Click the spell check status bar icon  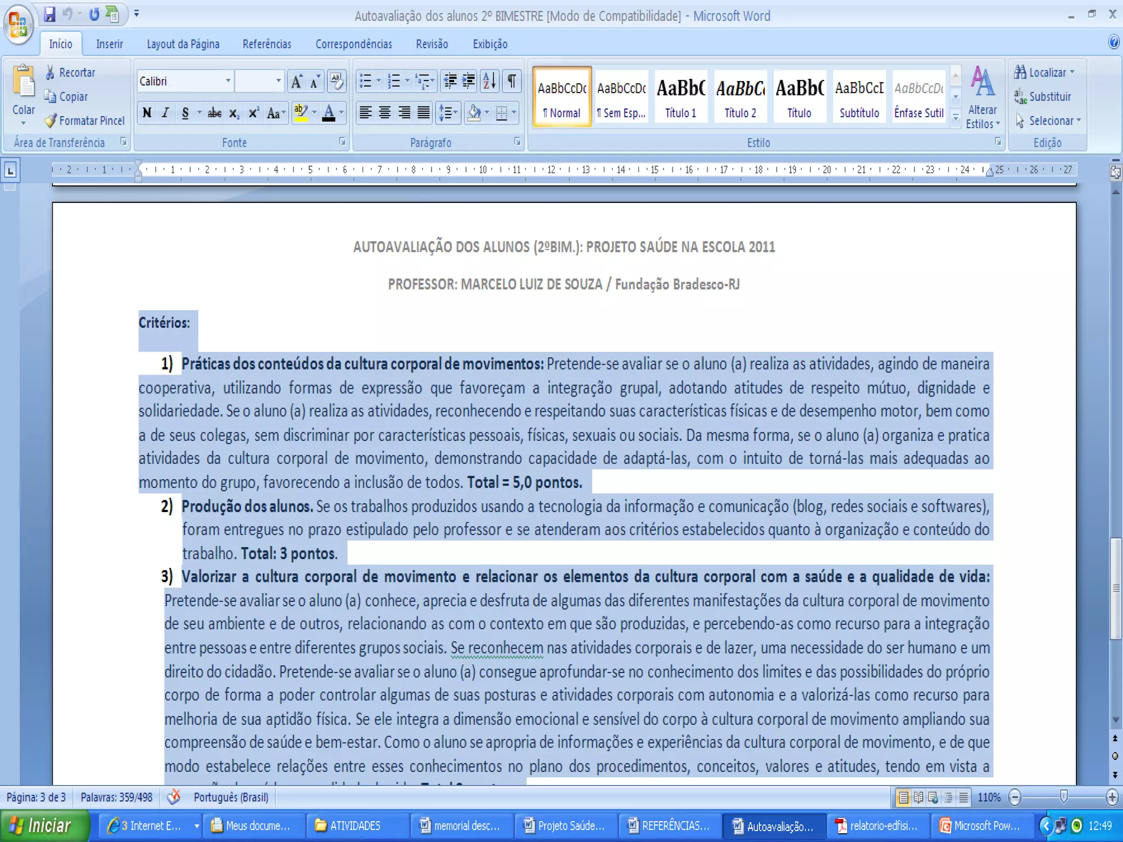[174, 797]
